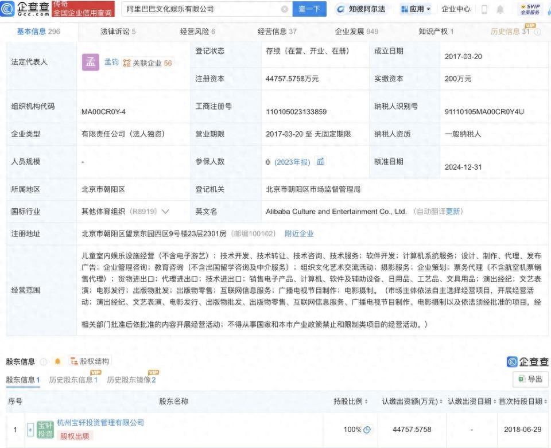Click the 孟 avatar of the legal representative
Viewport: 551px width, 448px height.
point(91,63)
